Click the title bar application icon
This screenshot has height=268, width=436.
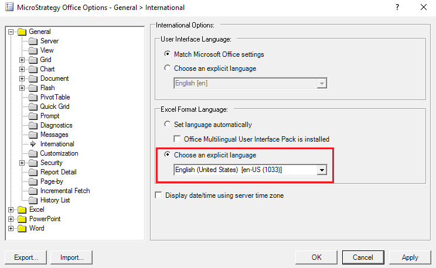pyautogui.click(x=9, y=7)
